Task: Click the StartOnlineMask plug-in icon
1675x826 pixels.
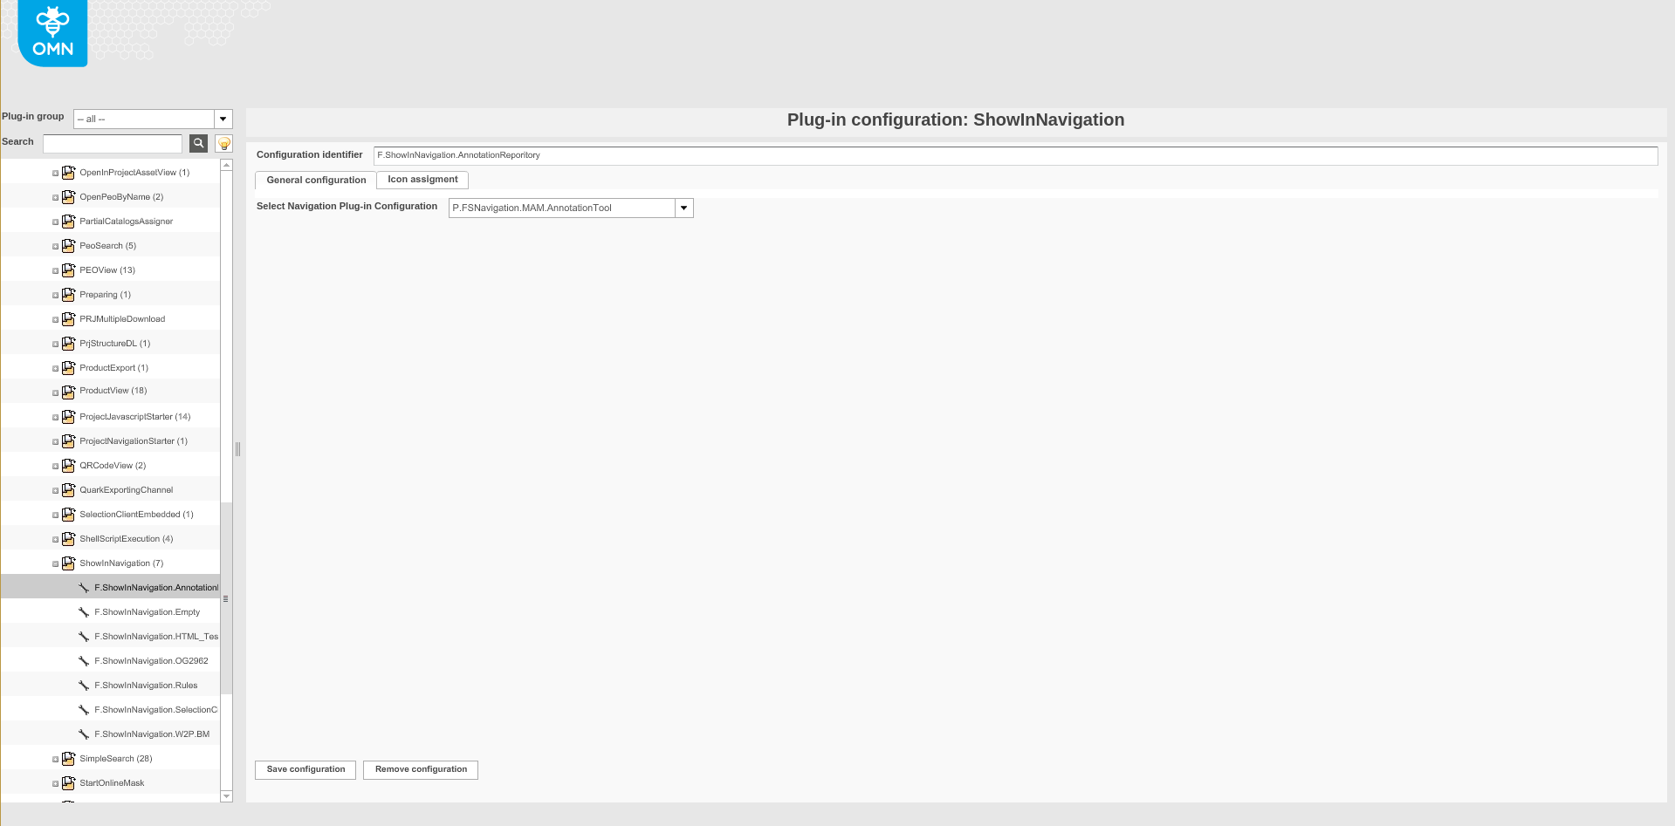Action: pos(68,783)
